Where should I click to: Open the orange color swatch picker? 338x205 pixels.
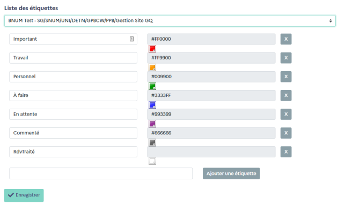[x=152, y=67]
